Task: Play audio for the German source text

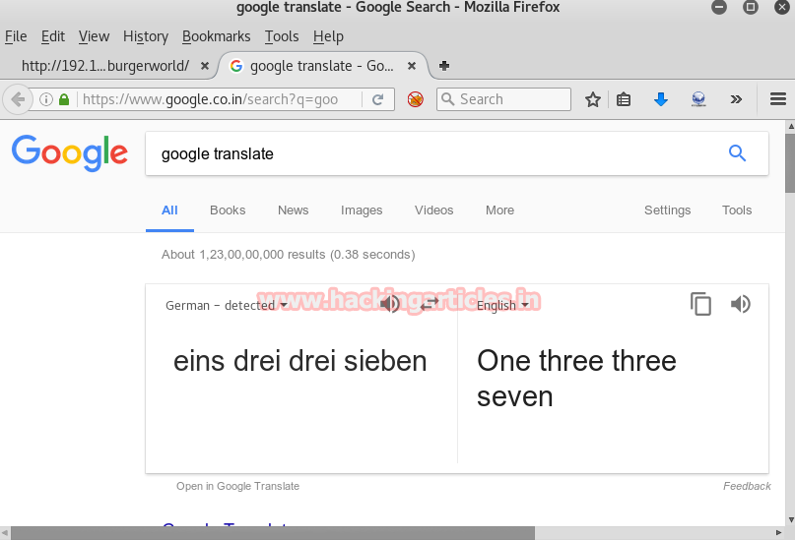Action: click(x=390, y=304)
